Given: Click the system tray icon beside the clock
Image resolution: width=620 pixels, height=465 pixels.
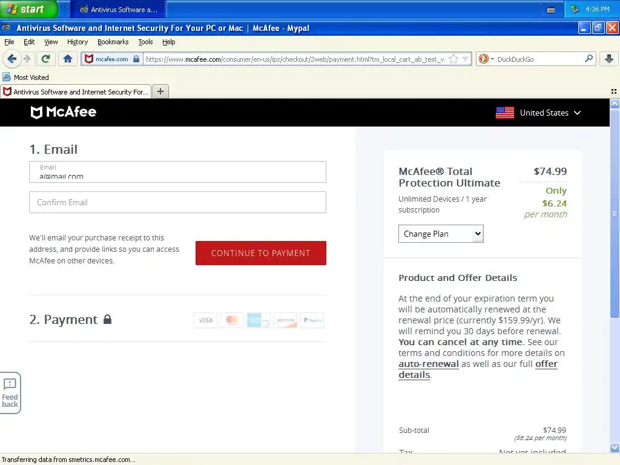Looking at the screenshot, I should pyautogui.click(x=575, y=9).
